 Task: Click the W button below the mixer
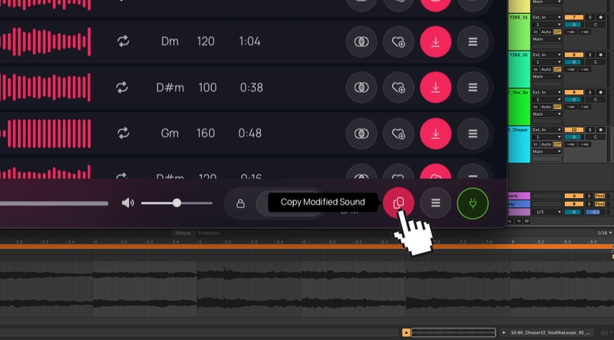527,221
